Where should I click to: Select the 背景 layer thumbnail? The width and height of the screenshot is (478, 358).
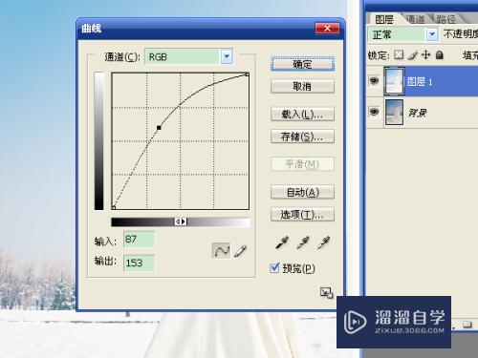pos(394,112)
